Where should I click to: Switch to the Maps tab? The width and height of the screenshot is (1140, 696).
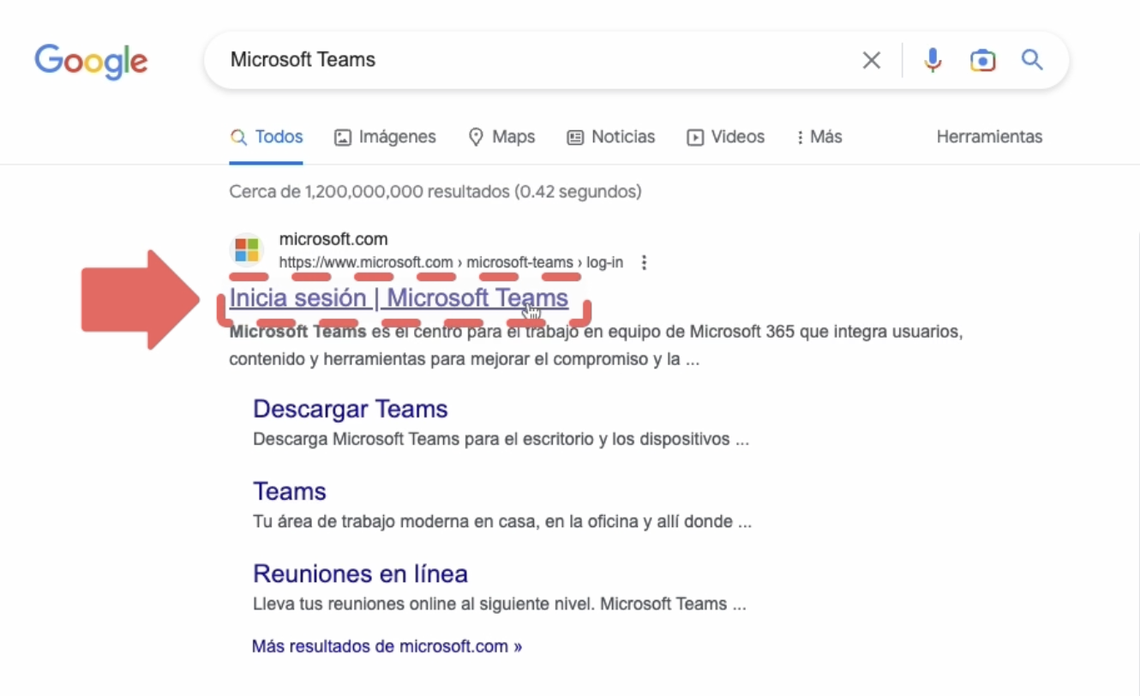[x=501, y=137]
